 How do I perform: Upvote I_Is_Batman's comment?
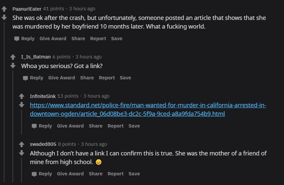click(13, 57)
